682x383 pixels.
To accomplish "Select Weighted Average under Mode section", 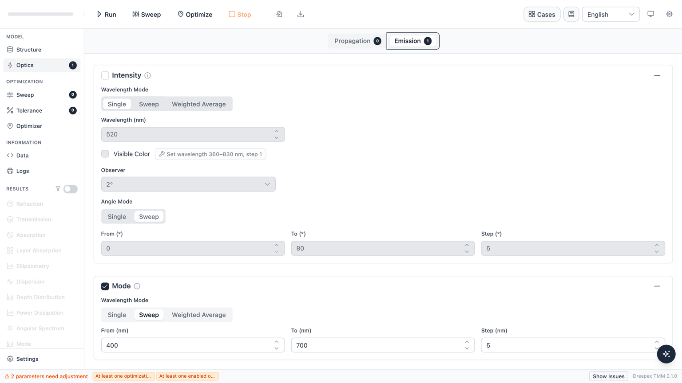I will click(199, 315).
